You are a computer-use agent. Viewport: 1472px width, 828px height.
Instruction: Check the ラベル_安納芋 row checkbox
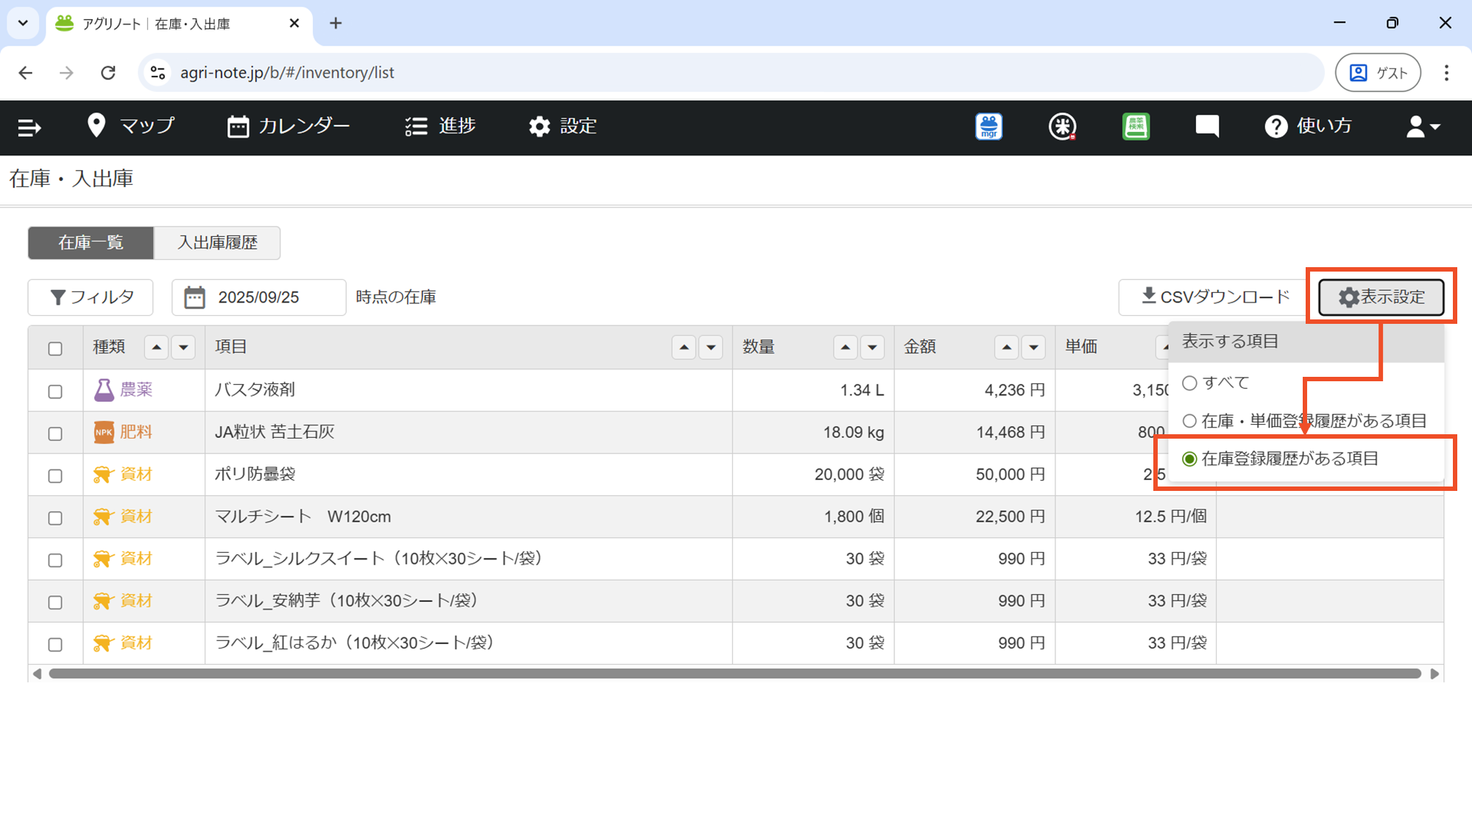[55, 602]
